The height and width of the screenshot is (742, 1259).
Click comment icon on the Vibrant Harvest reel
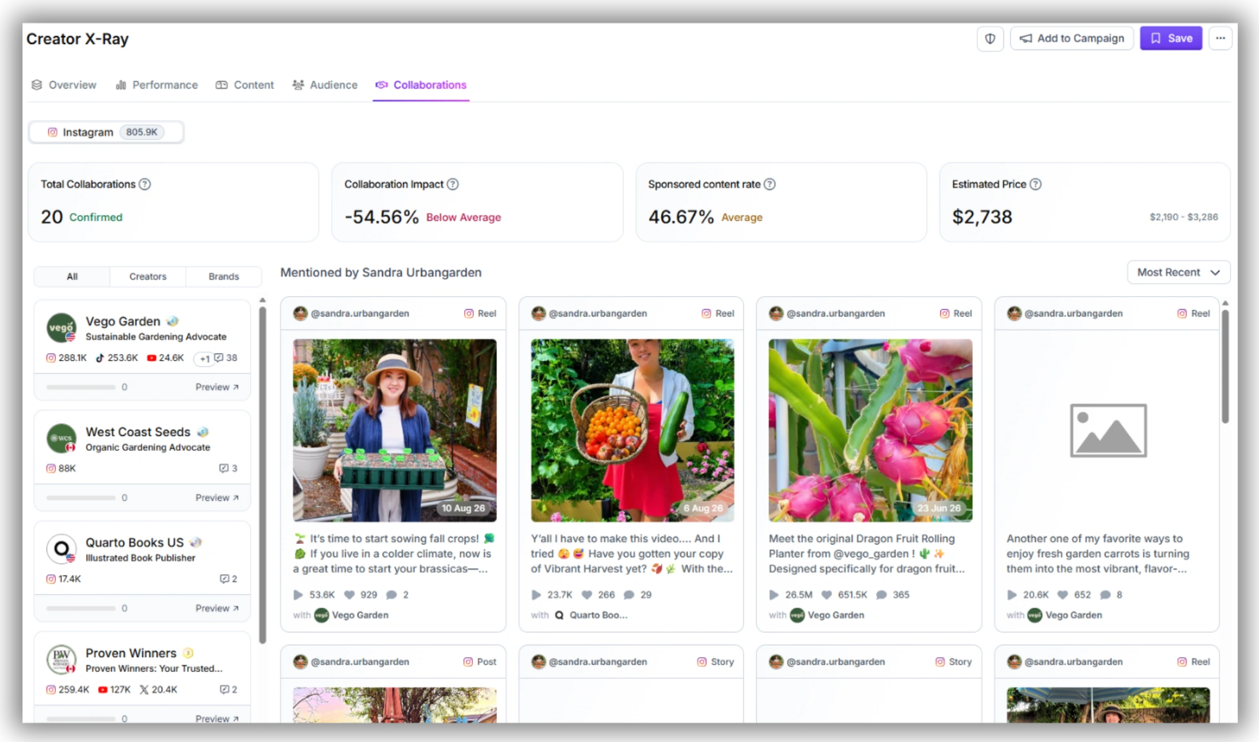click(x=629, y=595)
